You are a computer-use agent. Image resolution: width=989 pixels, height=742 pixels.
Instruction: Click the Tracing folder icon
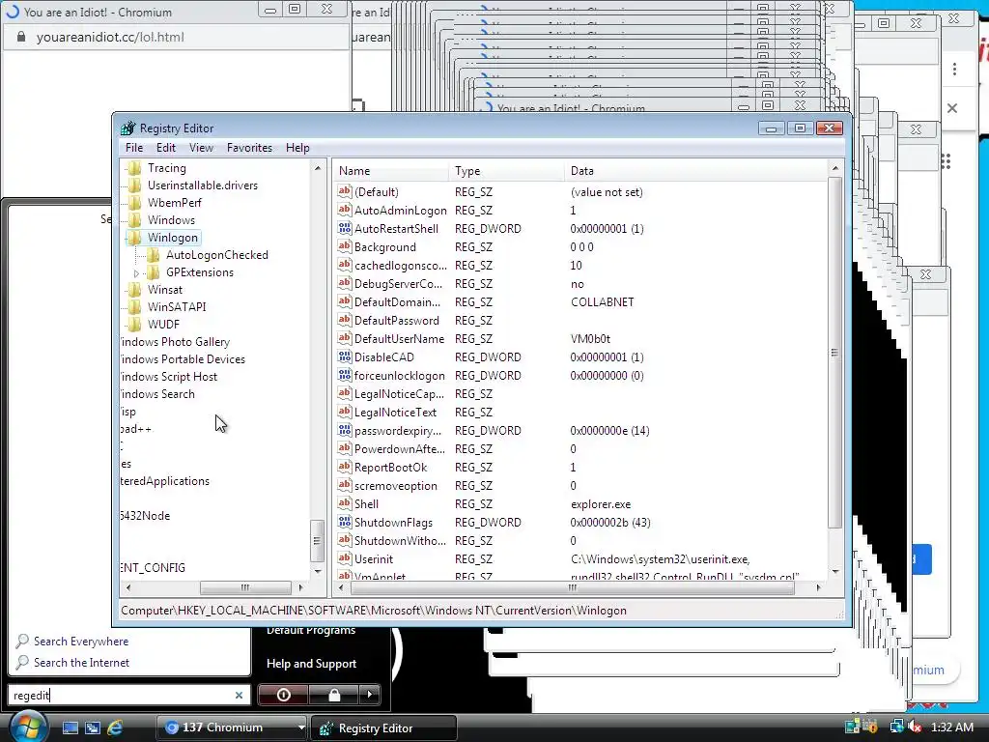point(134,168)
